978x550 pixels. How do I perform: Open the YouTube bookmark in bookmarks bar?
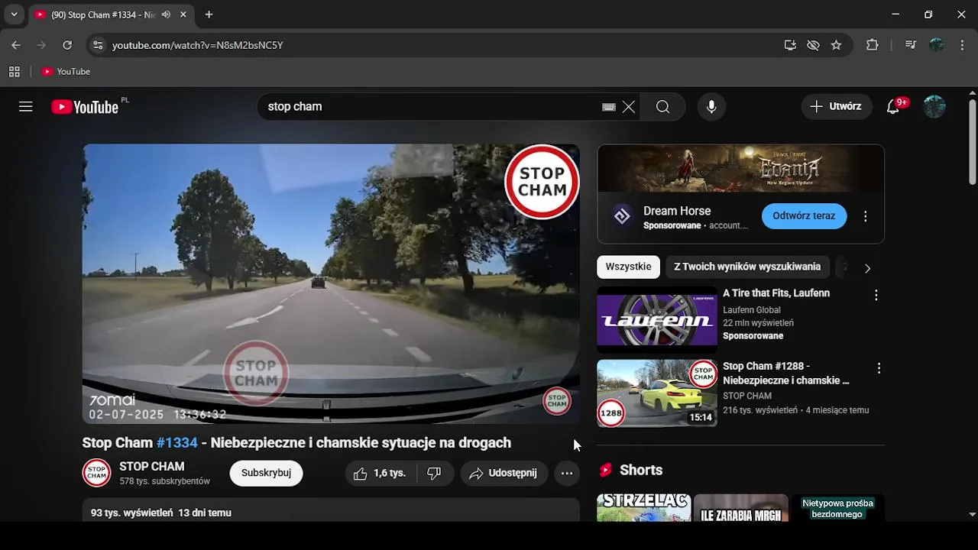(66, 72)
